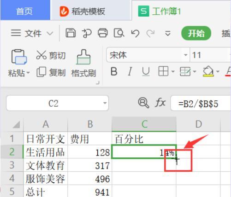Click cell containing 文体教育
Screen dimensions: 231x197
tap(46, 165)
